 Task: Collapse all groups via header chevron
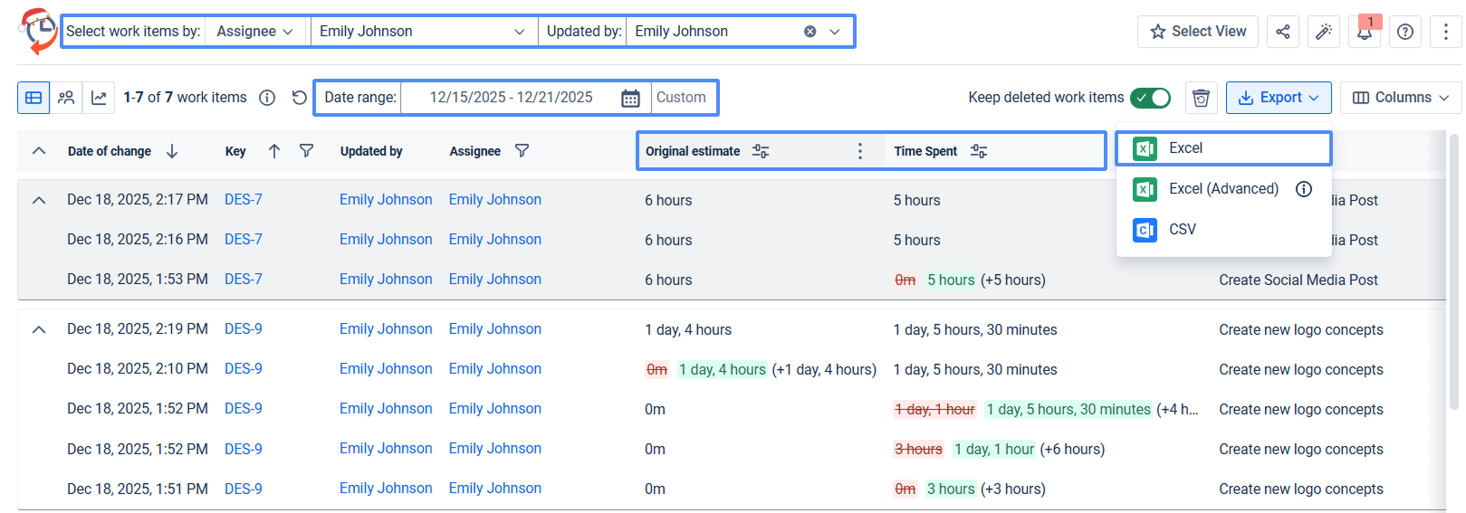(x=39, y=151)
